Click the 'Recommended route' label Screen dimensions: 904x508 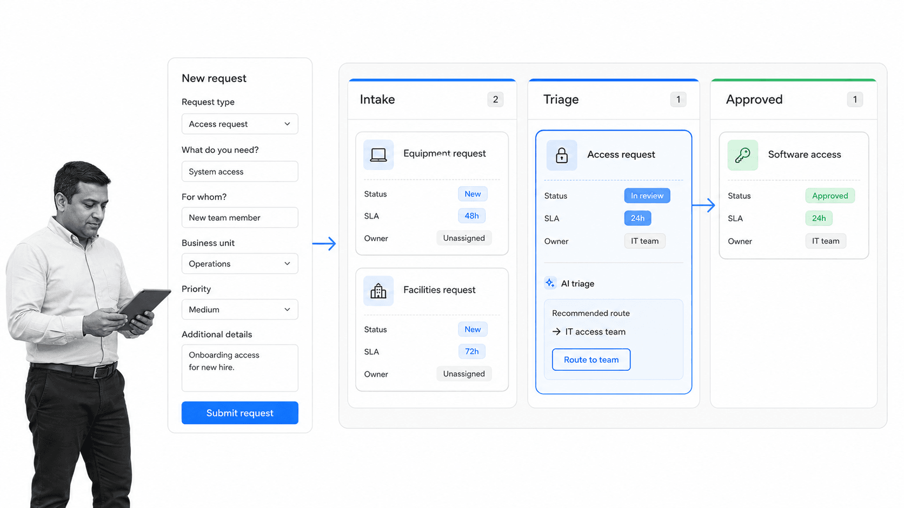tap(591, 313)
